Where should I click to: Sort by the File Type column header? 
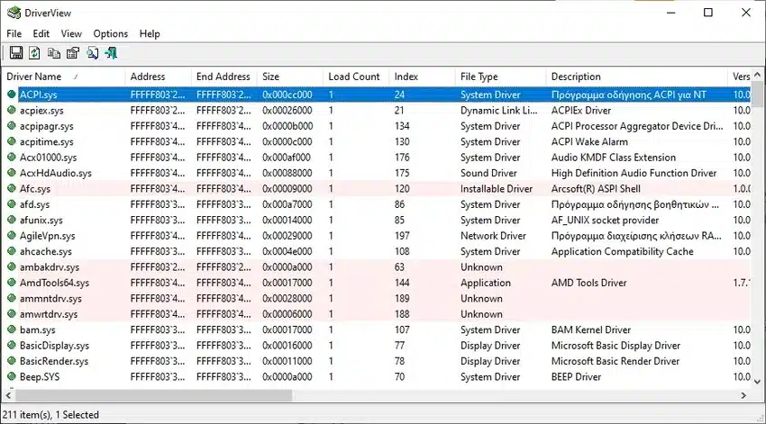coord(501,77)
